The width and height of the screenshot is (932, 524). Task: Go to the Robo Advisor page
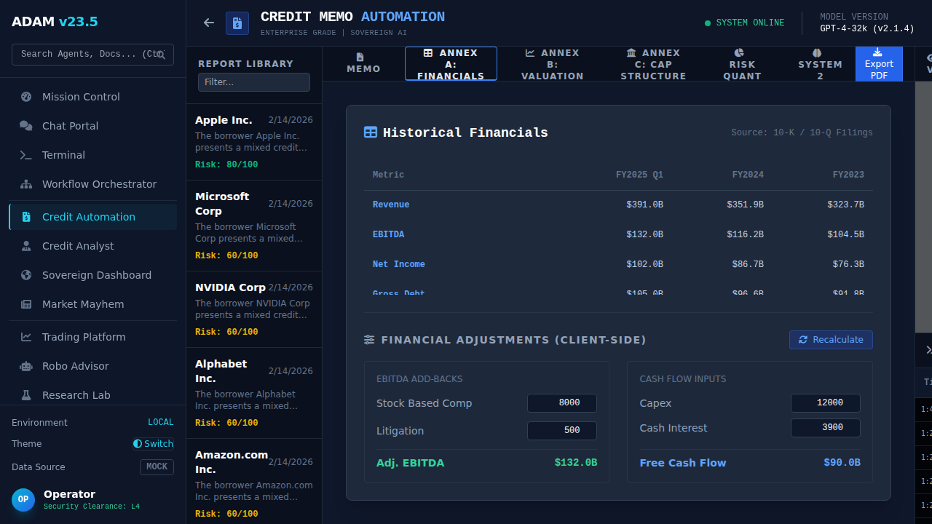pos(75,366)
